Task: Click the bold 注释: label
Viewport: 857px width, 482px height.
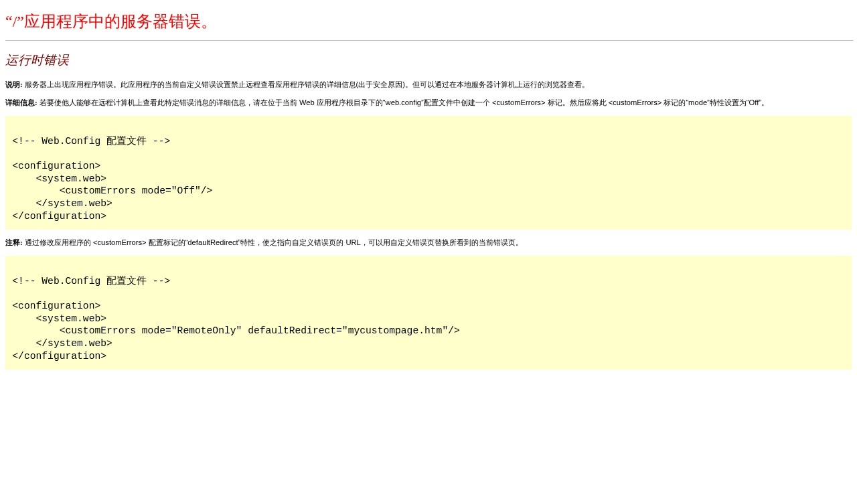Action: [x=13, y=243]
